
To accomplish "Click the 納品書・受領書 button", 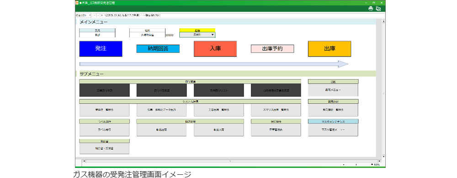I will [x=104, y=148].
